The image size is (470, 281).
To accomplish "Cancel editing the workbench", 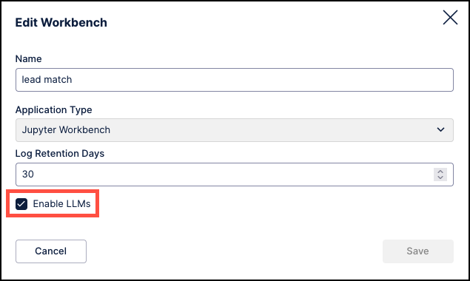I will [51, 251].
